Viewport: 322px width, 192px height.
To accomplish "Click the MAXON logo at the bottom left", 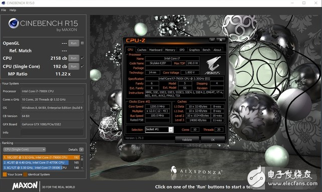I will click(x=25, y=185).
